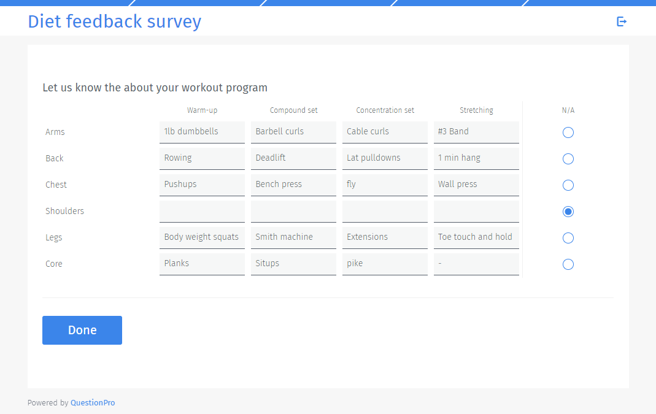This screenshot has width=656, height=414.
Task: Click the 'Planks' warm-up field for Core
Action: pyautogui.click(x=202, y=263)
